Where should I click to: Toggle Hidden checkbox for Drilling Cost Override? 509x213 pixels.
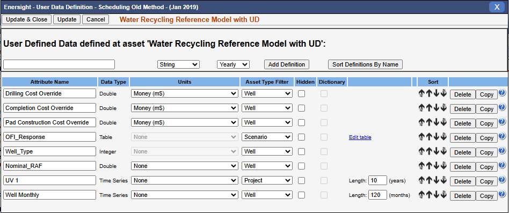302,94
